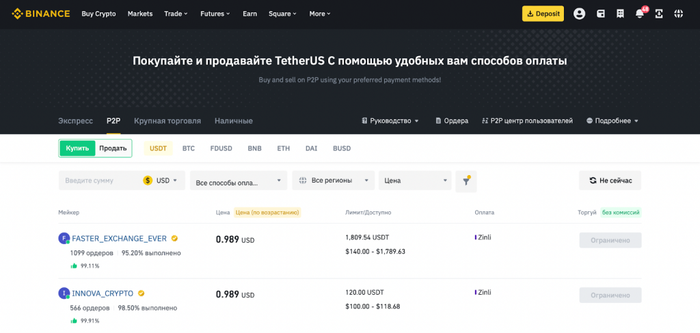Expand the Подробнее dropdown

coord(612,120)
